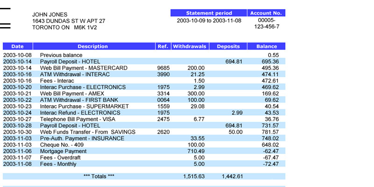Click withdrawal amount 33.55

(197, 138)
